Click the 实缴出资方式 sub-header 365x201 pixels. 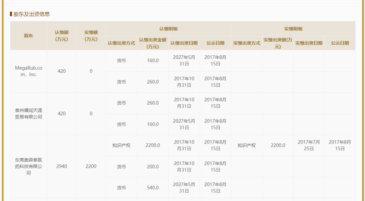click(247, 43)
